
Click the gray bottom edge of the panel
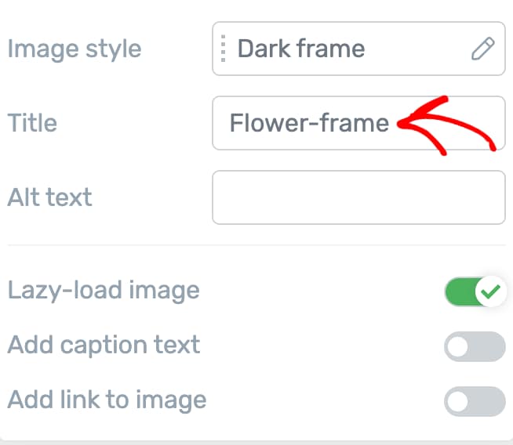(256, 442)
